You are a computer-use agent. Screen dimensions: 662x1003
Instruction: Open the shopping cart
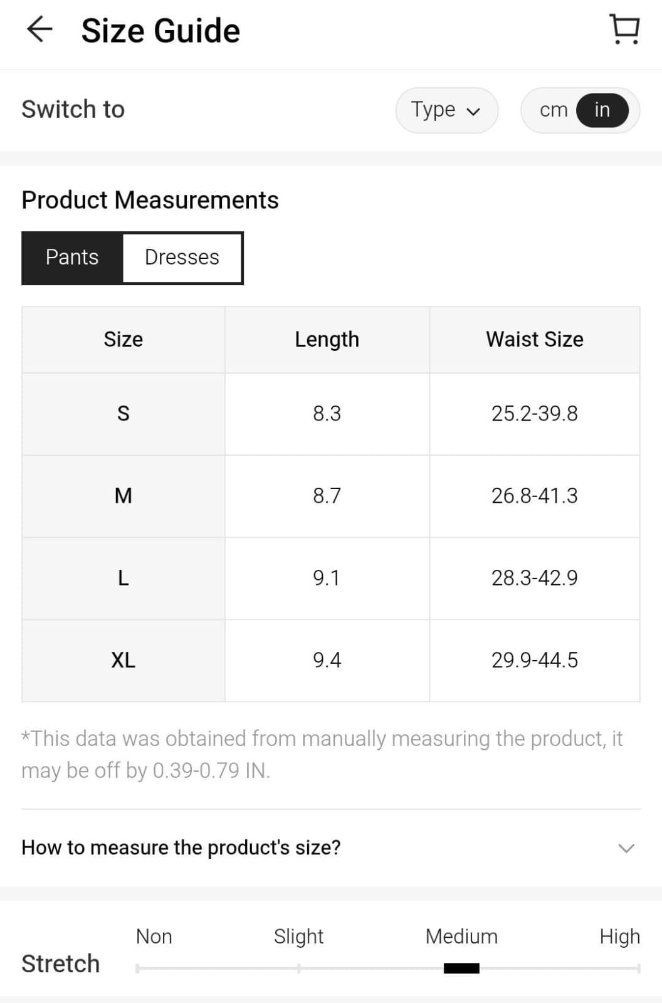(x=624, y=29)
